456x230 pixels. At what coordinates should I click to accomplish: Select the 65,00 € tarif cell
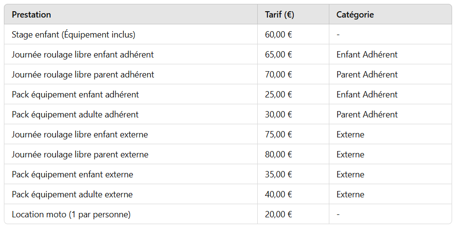click(279, 55)
